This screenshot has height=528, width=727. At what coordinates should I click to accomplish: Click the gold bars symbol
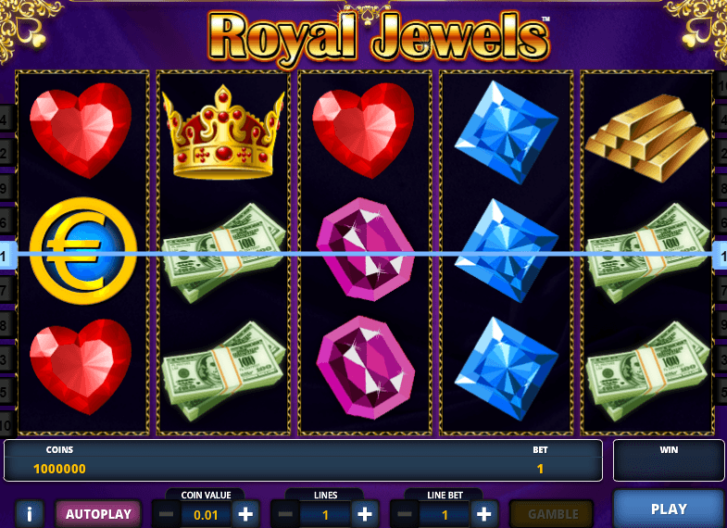tap(646, 138)
